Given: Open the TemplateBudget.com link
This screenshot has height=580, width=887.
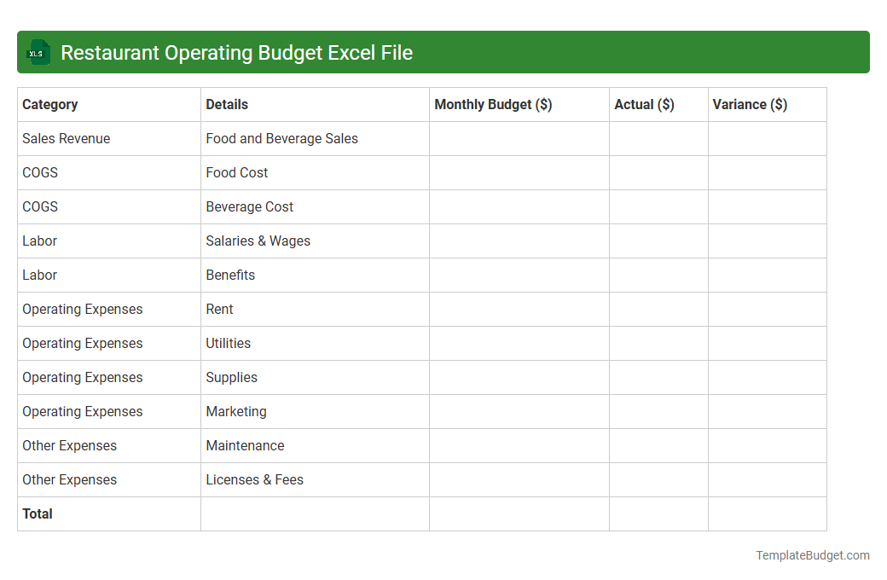Looking at the screenshot, I should [812, 555].
